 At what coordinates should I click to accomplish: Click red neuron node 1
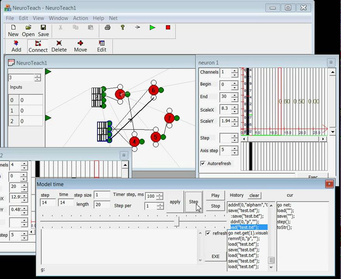(x=120, y=94)
